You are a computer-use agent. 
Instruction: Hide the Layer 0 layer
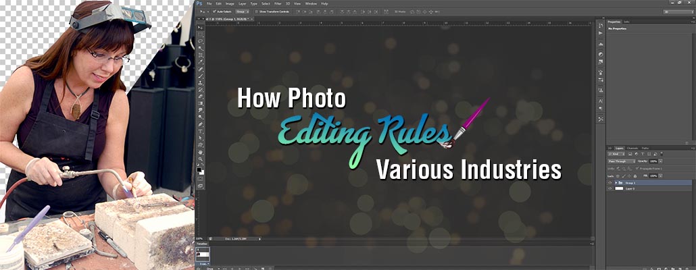click(x=610, y=188)
